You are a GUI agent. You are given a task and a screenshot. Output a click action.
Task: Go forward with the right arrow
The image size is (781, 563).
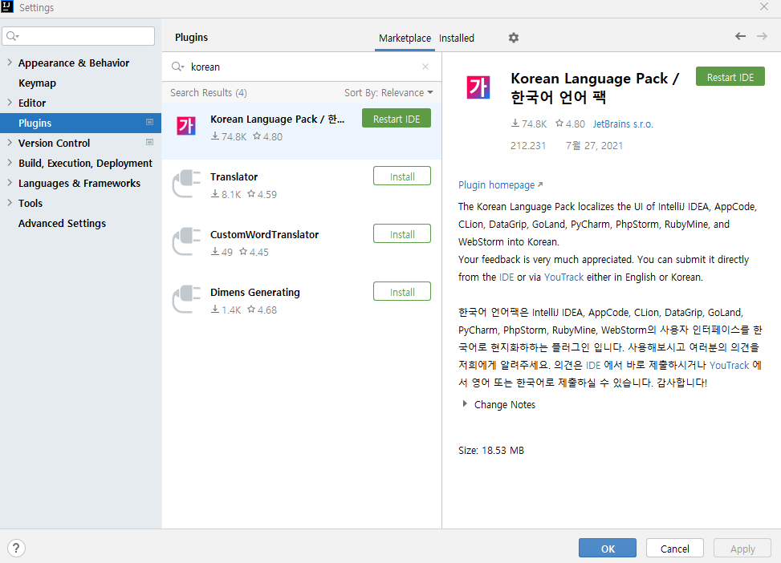762,36
